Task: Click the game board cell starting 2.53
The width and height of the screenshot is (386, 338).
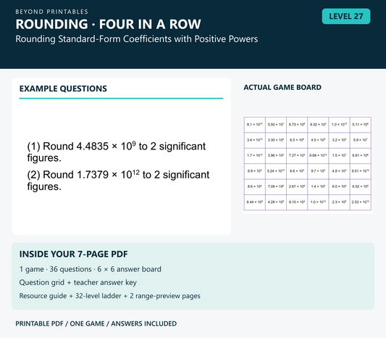Action: (x=361, y=202)
